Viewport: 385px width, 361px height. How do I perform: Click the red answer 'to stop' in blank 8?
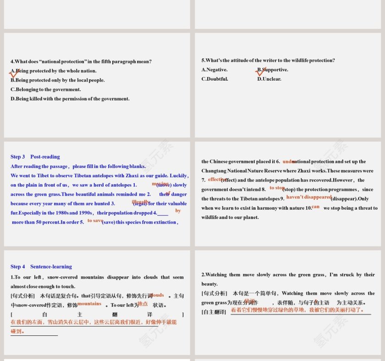277,188
